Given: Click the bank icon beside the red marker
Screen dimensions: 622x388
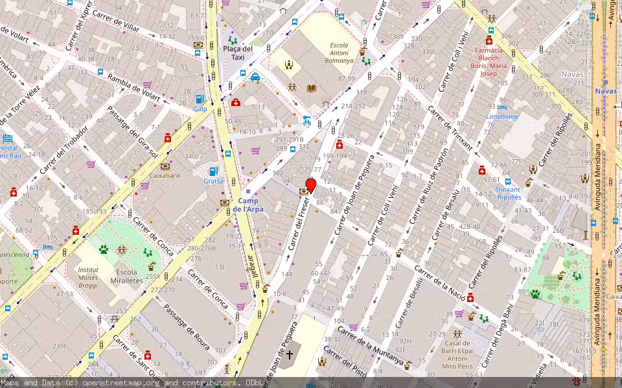Looking at the screenshot, I should 304,191.
